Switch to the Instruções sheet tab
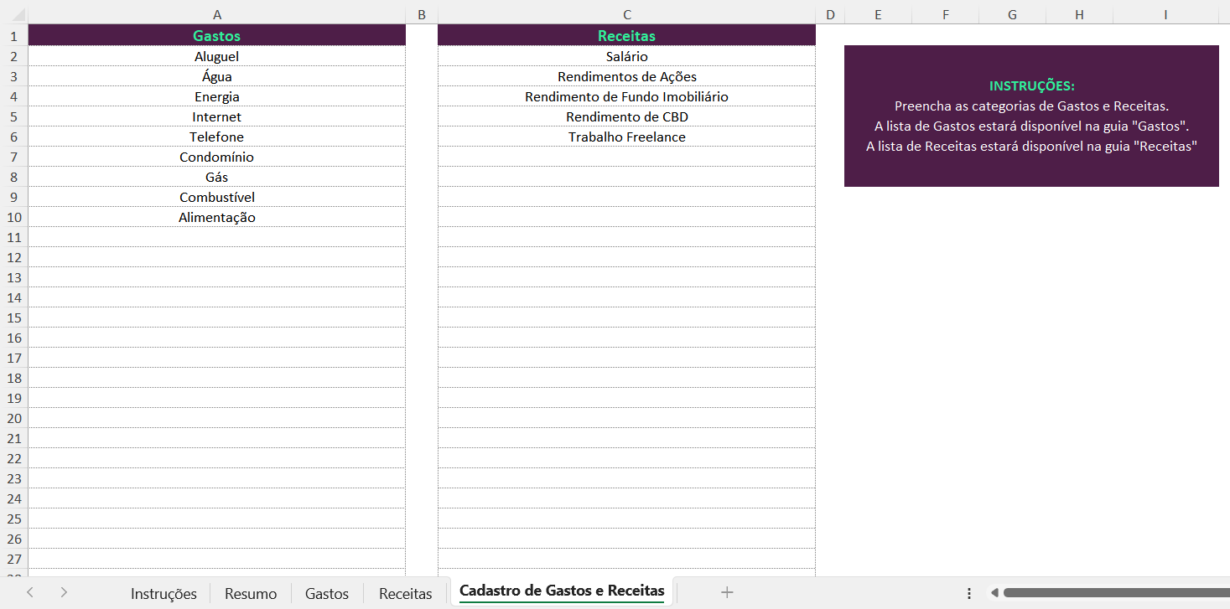This screenshot has width=1230, height=609. pos(163,593)
